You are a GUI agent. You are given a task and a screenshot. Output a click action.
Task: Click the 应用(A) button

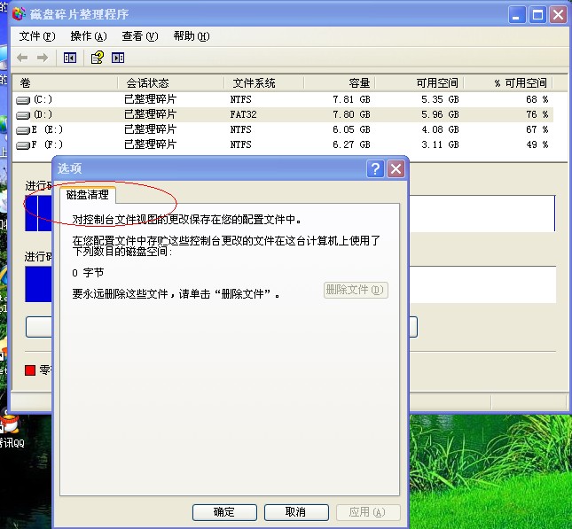(368, 512)
